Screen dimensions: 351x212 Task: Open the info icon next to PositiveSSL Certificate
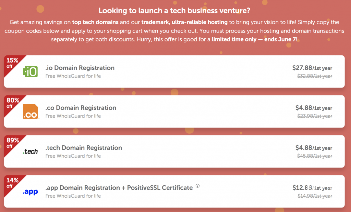pyautogui.click(x=197, y=186)
